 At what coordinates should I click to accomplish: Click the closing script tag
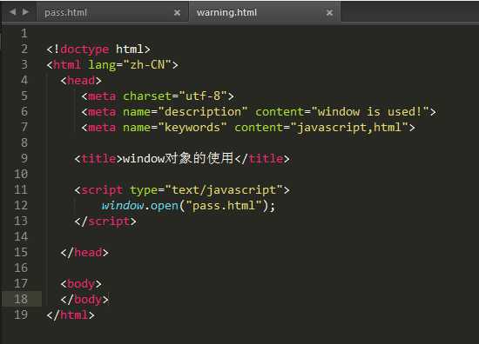pos(105,222)
